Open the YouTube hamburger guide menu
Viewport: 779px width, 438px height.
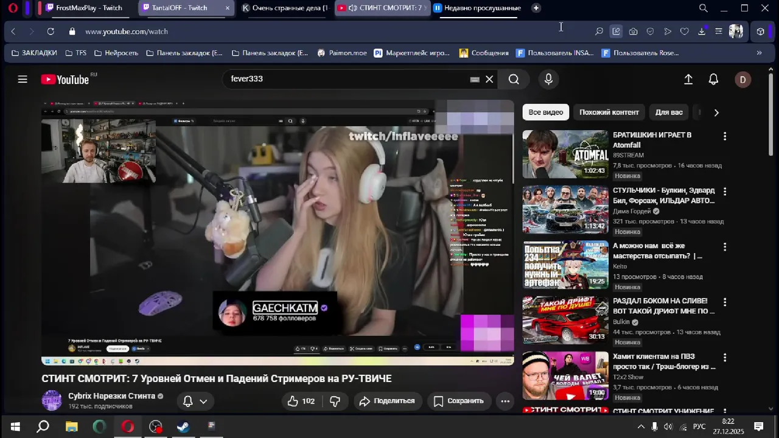click(23, 79)
